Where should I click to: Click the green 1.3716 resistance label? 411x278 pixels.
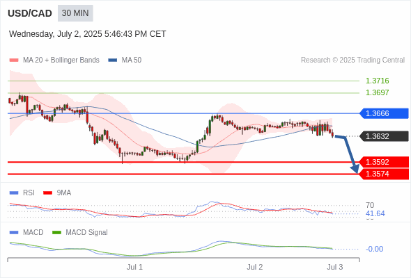click(x=377, y=81)
